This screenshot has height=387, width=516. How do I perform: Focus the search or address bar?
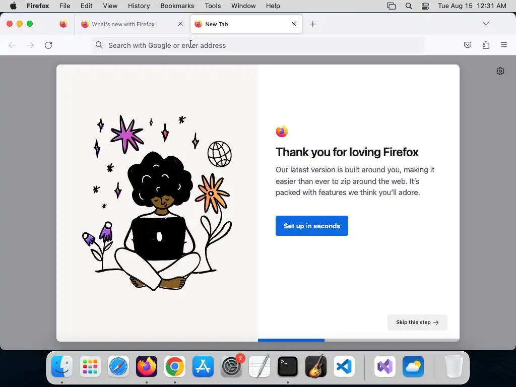click(x=257, y=45)
